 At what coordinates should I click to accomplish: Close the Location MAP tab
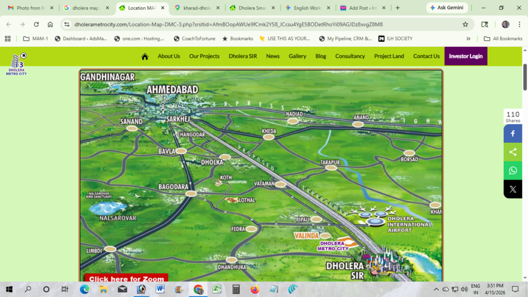(162, 8)
